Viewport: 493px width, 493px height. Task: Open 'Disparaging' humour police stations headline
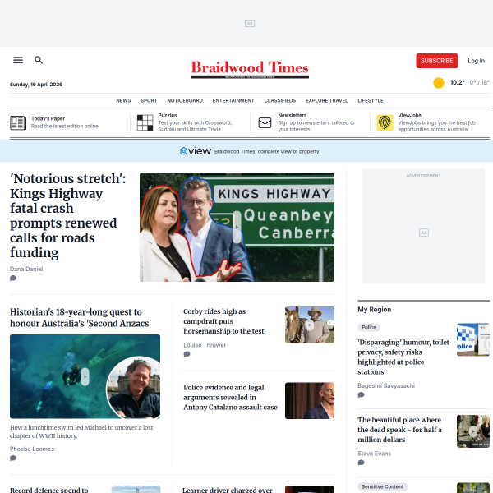tap(403, 357)
